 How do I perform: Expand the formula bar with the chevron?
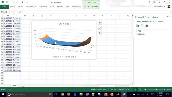coord(170,12)
